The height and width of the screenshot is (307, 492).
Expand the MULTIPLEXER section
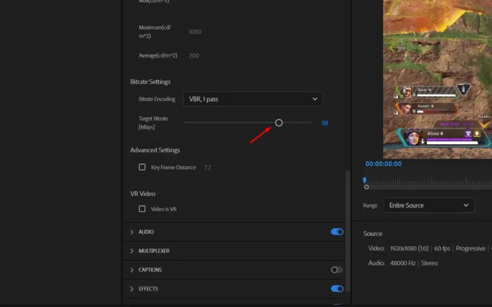coord(132,251)
